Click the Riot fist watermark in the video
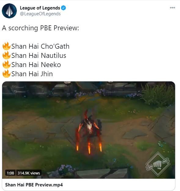Viewport: 180px width, 191px height. (158, 164)
